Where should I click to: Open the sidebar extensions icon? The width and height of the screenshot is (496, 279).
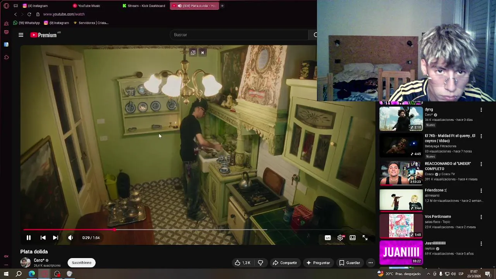click(x=6, y=57)
